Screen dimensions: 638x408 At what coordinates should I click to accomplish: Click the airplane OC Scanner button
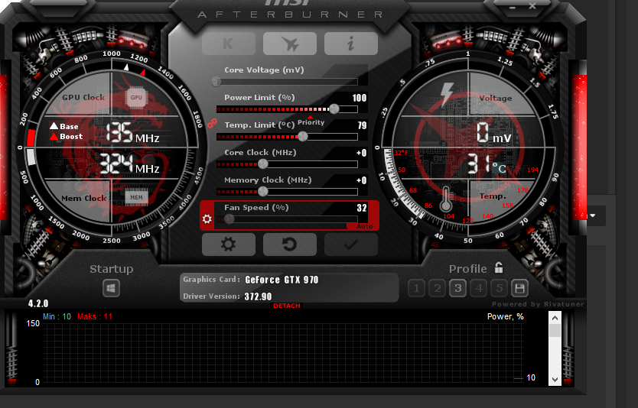pos(290,44)
